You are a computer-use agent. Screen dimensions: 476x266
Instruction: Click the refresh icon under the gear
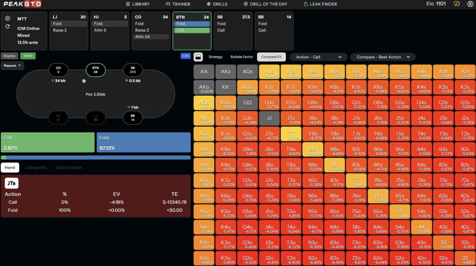coord(8,27)
